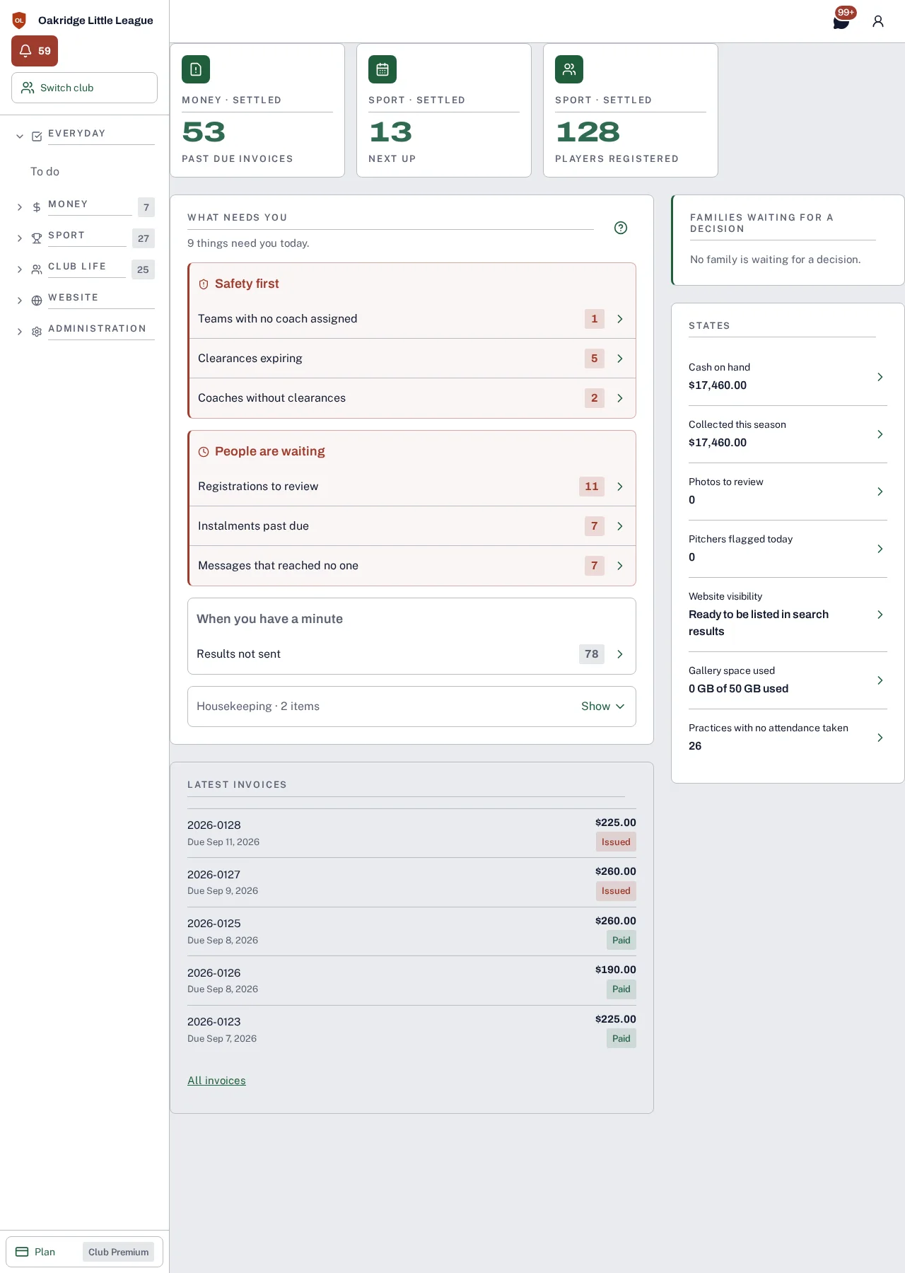The image size is (905, 1273).
Task: Click the Plan credit card icon
Action: tap(22, 1252)
